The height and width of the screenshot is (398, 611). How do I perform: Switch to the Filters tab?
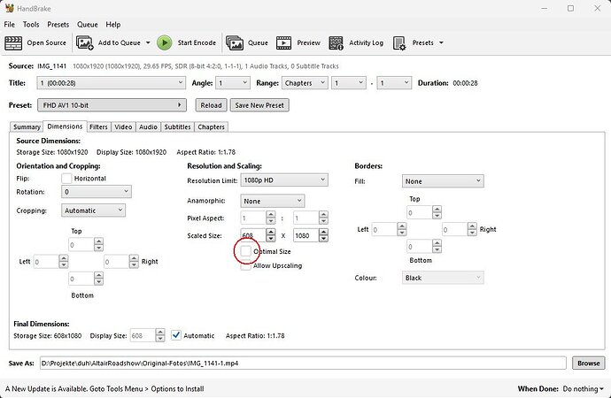[x=98, y=126]
